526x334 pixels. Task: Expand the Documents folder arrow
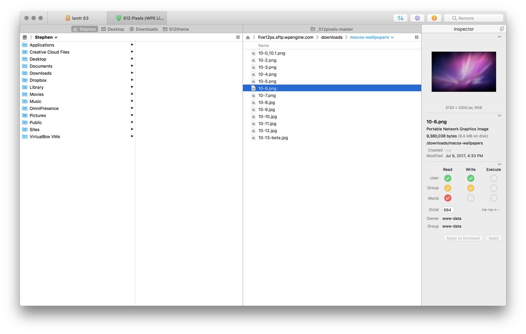132,66
